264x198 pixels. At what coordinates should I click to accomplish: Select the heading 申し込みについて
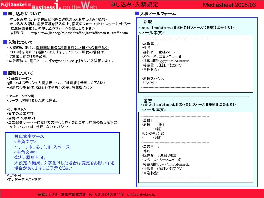(24, 14)
